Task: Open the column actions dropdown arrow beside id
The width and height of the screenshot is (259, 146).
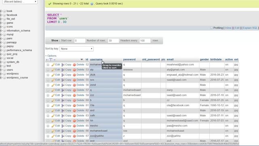Action: pyautogui.click(x=82, y=60)
